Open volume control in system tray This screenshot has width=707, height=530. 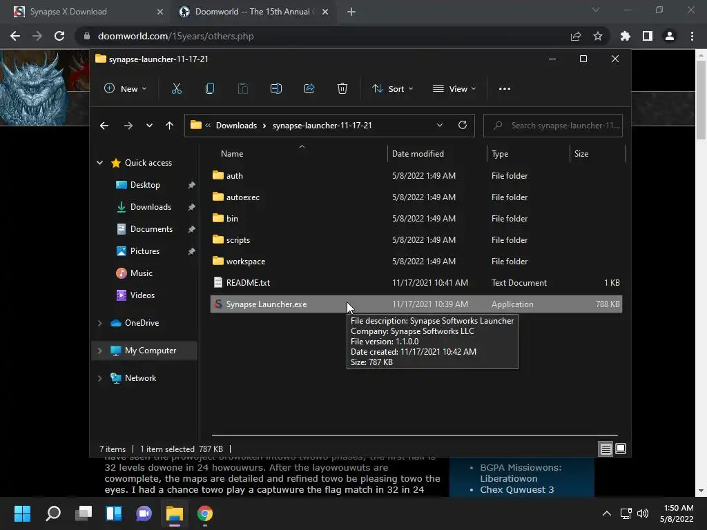643,513
